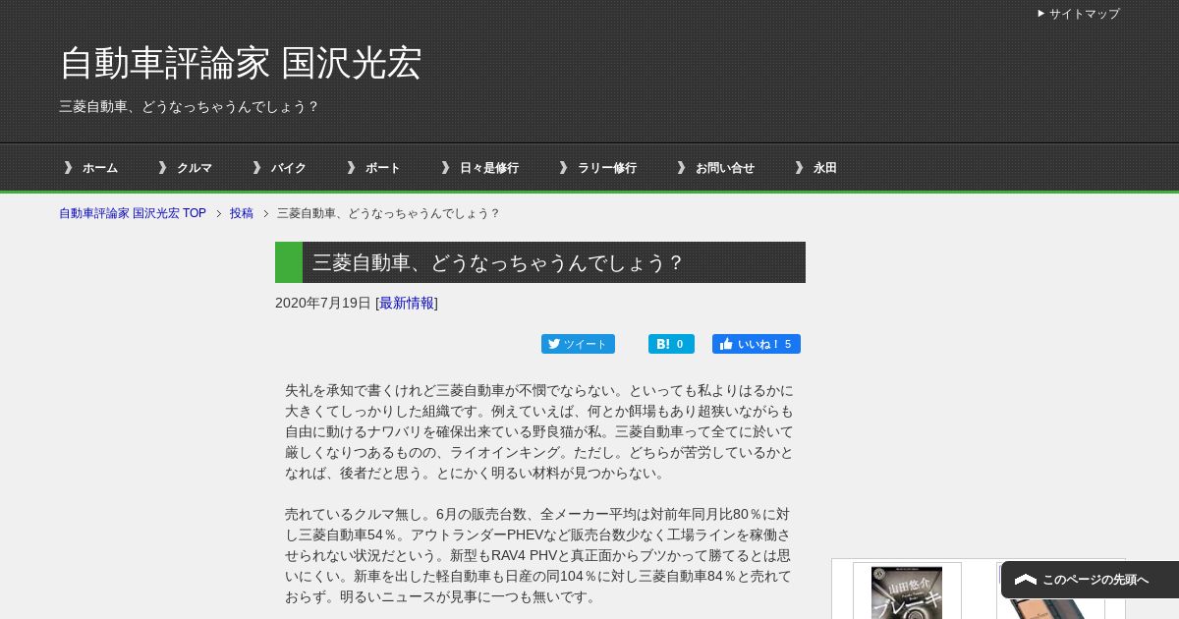Click the article heading 三菱自動車、どうなっちゃうんでしょう？
Image resolution: width=1179 pixels, height=619 pixels.
coord(540,262)
